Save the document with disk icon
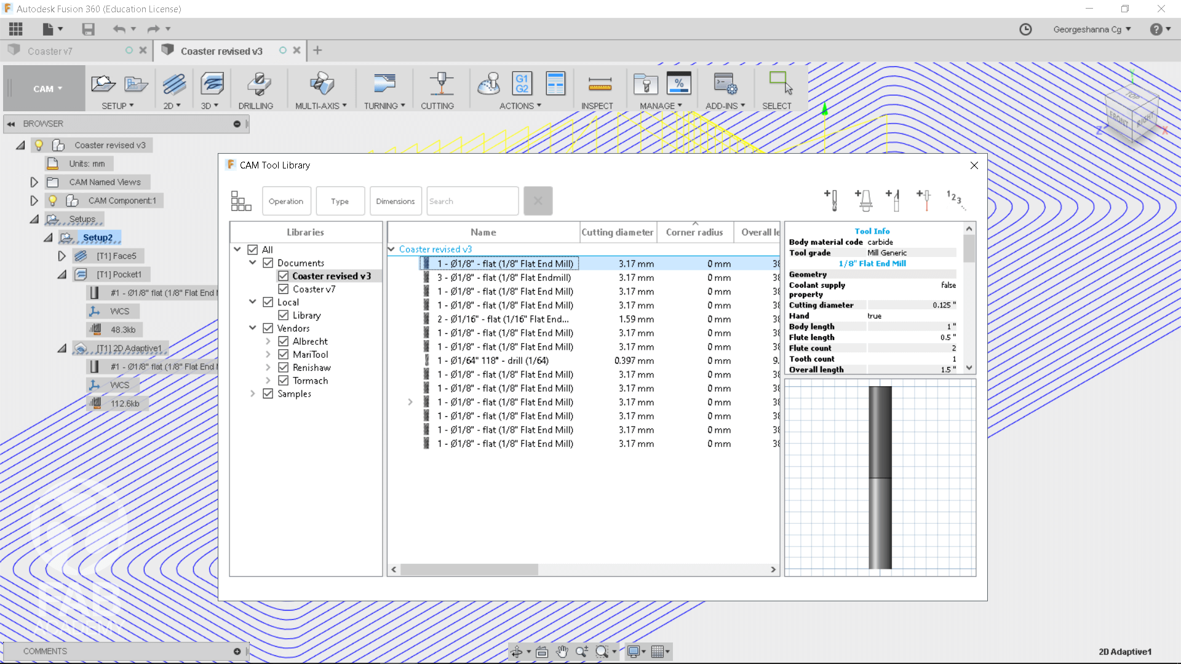 point(88,29)
